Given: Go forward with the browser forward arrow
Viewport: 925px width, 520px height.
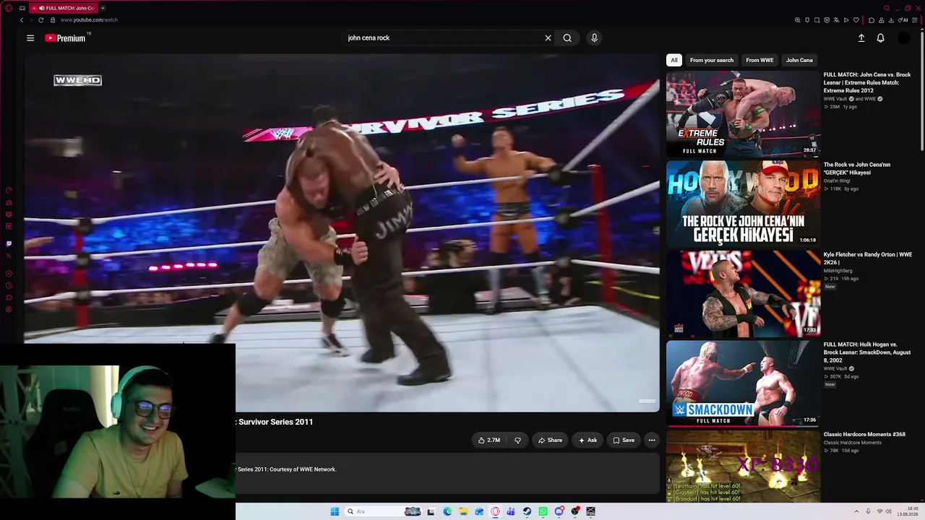Looking at the screenshot, I should coord(31,20).
